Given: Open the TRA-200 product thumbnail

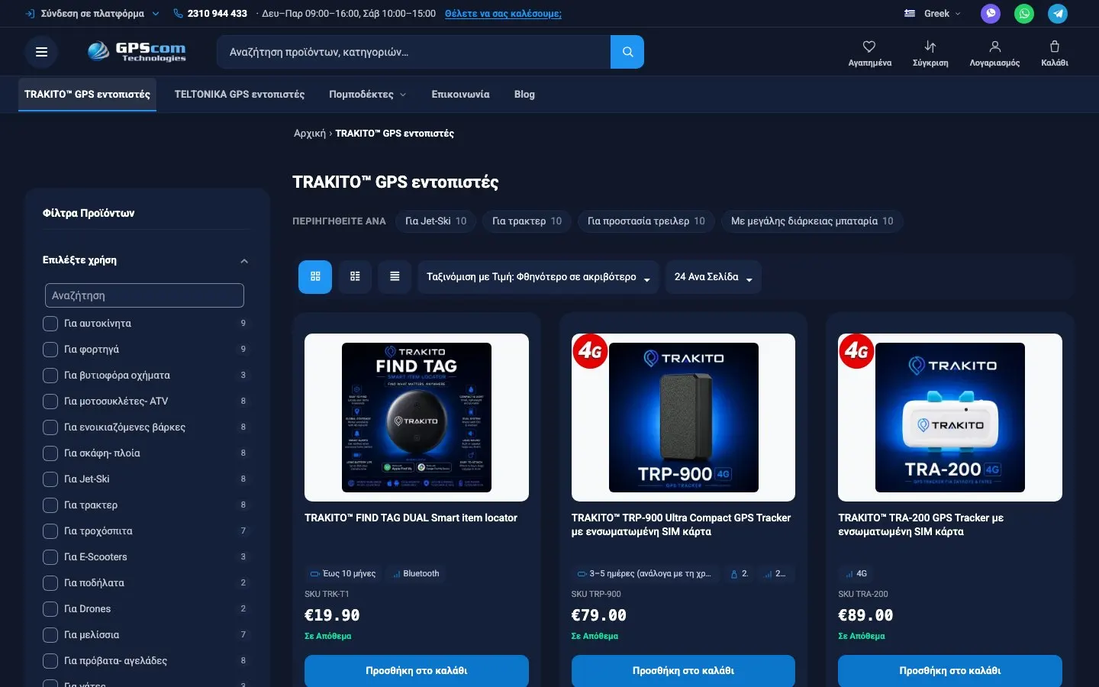Looking at the screenshot, I should click(950, 418).
